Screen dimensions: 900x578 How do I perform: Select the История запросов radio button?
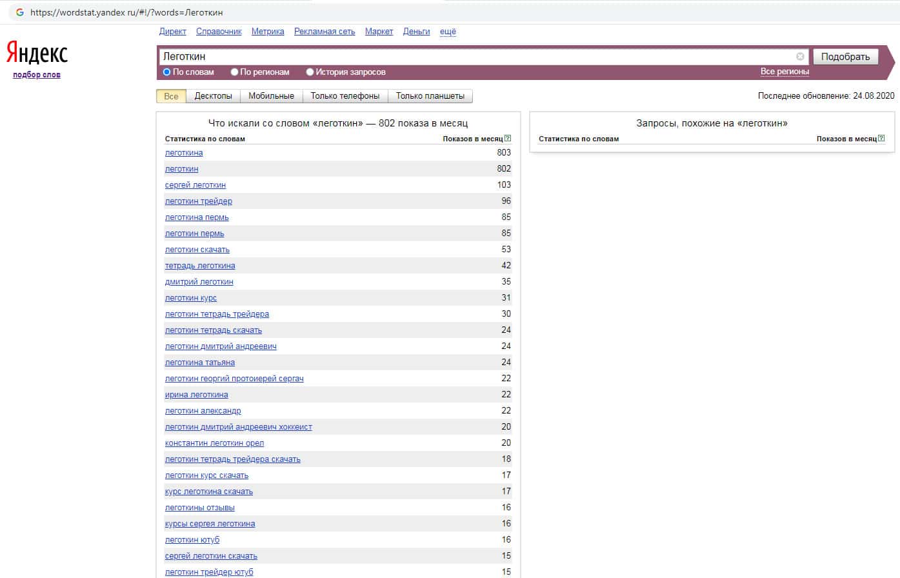tap(310, 72)
